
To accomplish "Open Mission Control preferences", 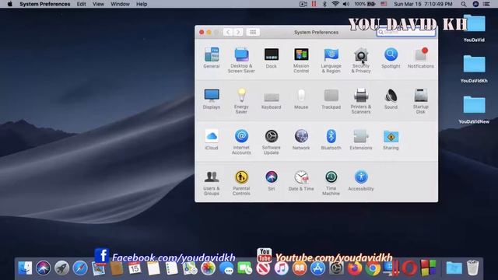I will tap(301, 60).
